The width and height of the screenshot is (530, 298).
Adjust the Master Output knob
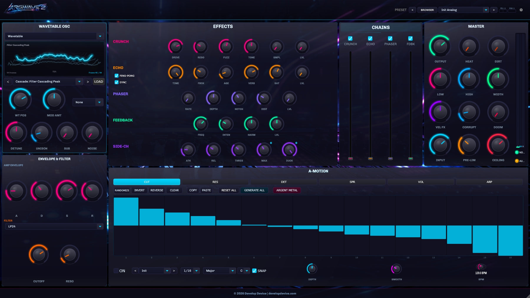point(440,47)
